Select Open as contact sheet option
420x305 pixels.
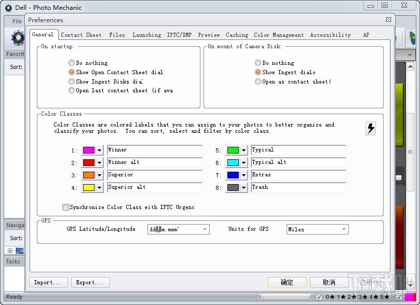[x=258, y=81]
